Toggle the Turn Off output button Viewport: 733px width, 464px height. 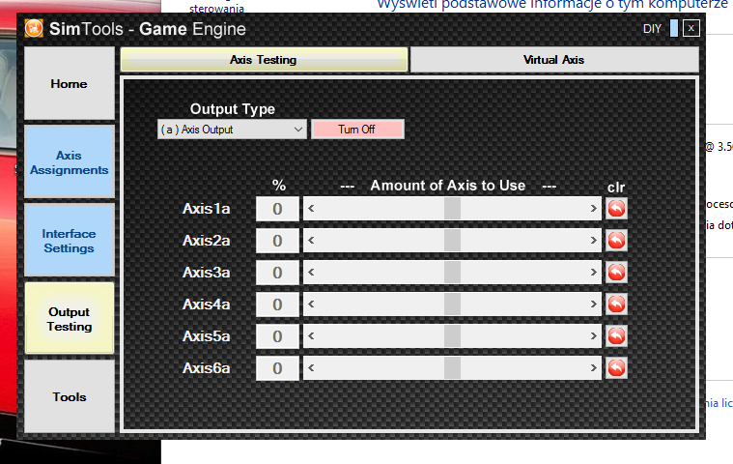pos(357,130)
